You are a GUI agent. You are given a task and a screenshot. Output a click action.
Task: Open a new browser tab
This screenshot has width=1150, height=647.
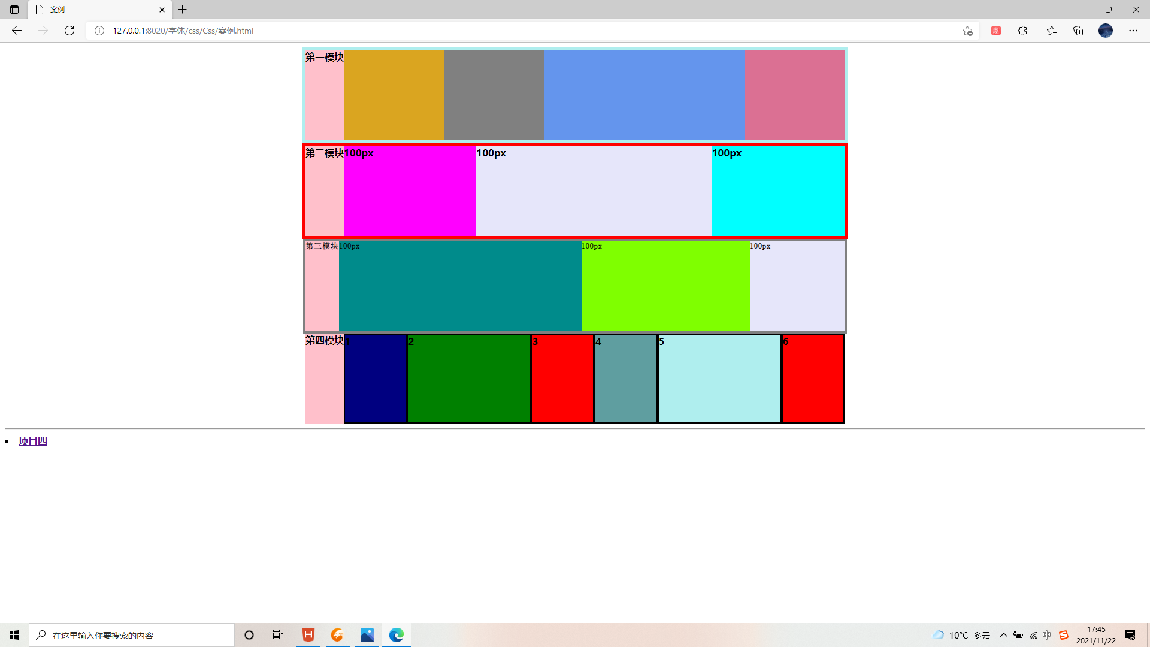183,10
